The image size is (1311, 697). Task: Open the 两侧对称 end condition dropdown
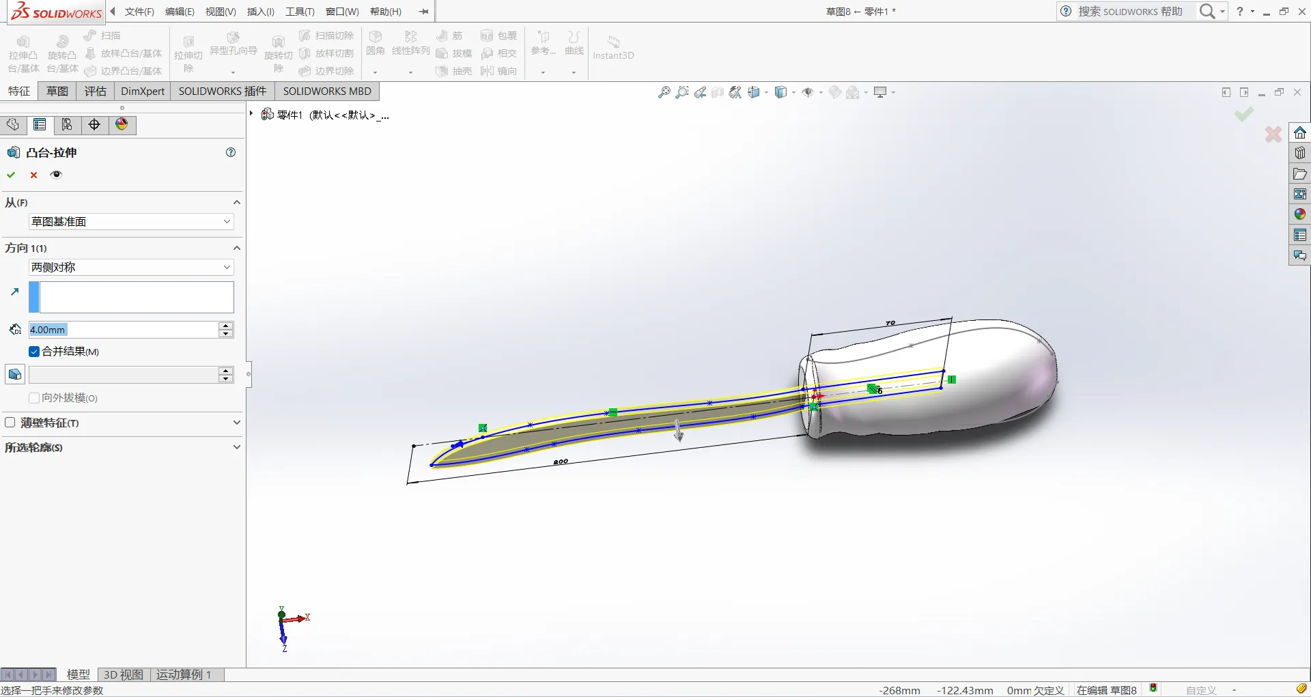[131, 268]
